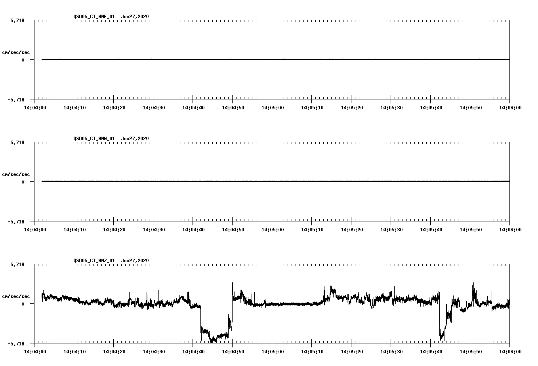Viewport: 538px width, 366px height.
Task: Click the QSD05_CI_HNN_01 chart title
Action: pos(111,139)
